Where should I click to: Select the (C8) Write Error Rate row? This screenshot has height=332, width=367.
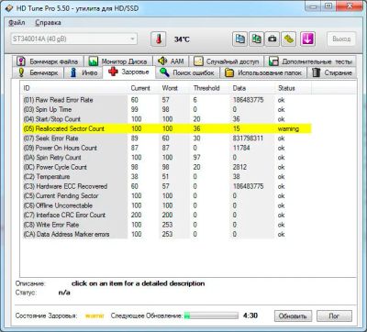[x=166, y=225]
